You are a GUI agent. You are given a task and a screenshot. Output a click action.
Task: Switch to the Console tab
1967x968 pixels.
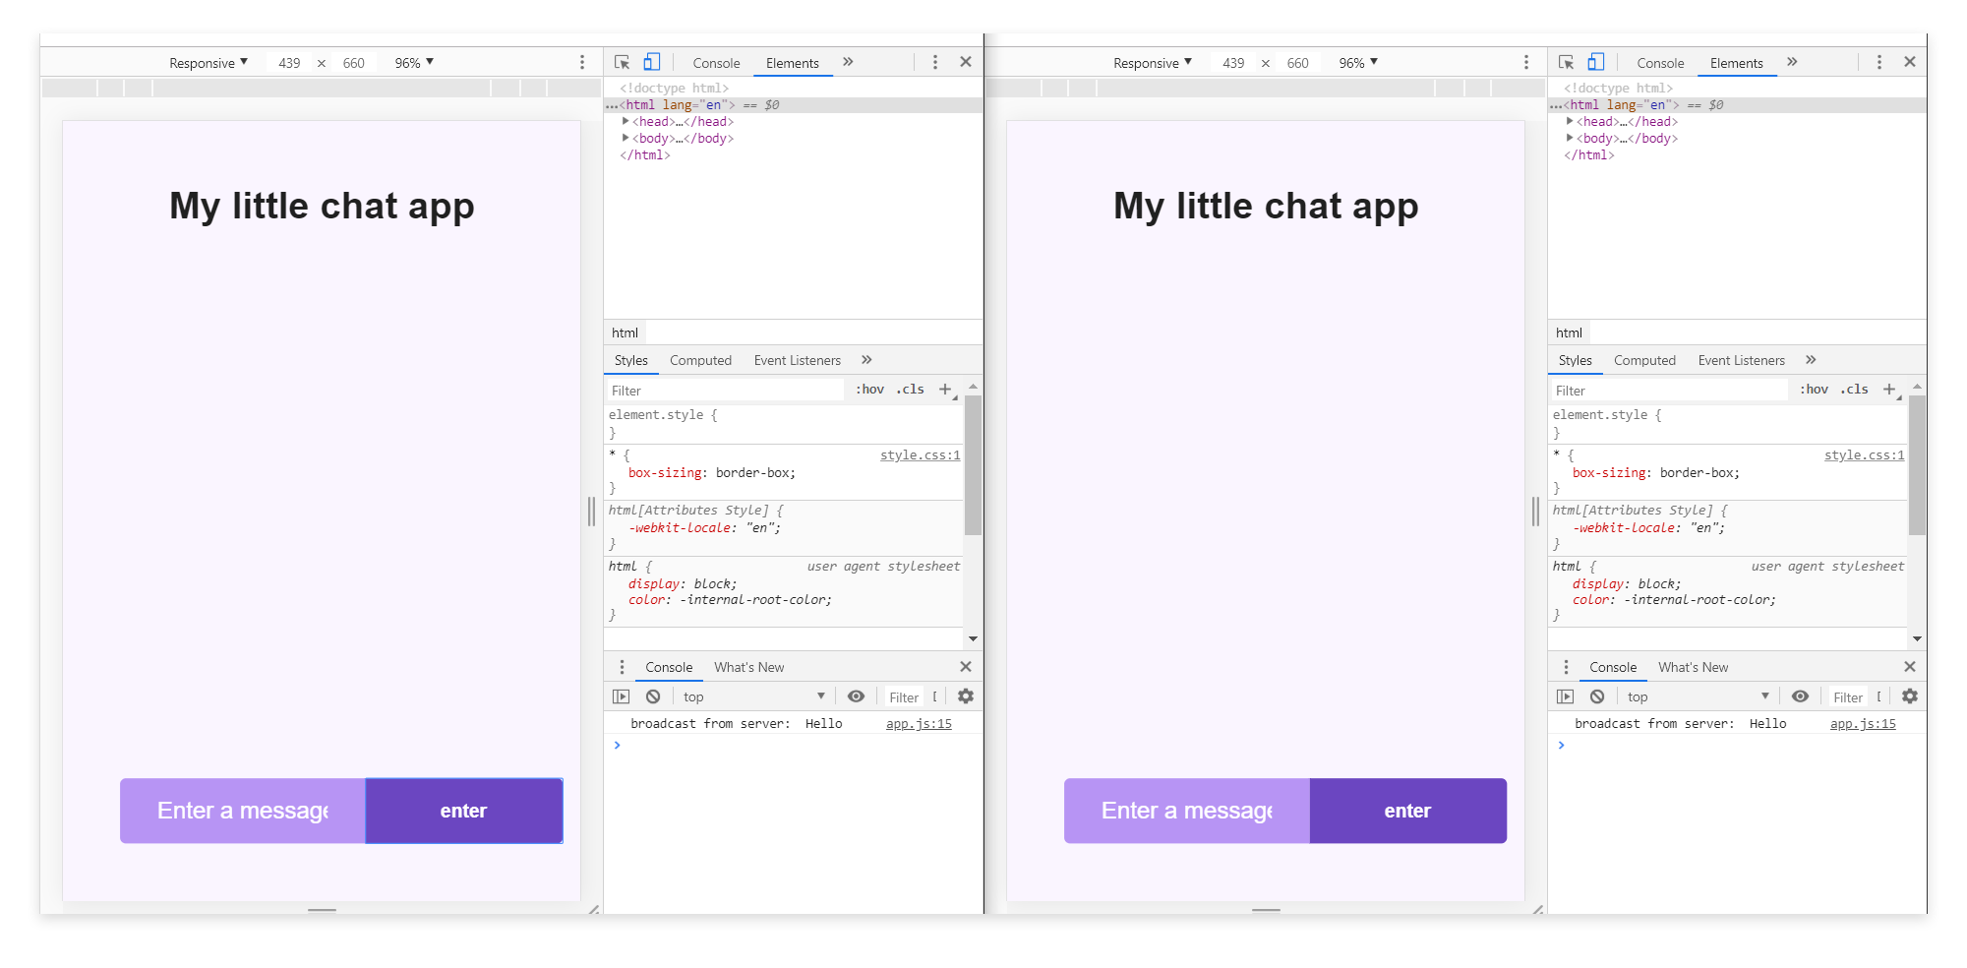point(716,62)
